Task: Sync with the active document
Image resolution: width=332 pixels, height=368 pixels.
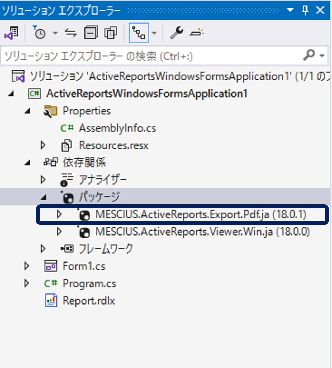Action: [x=71, y=33]
